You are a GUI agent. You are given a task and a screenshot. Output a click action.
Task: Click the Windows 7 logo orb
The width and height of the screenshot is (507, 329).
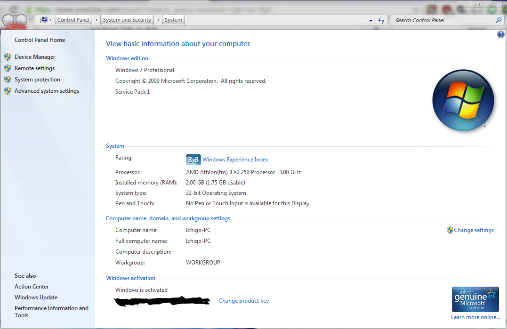pyautogui.click(x=463, y=100)
